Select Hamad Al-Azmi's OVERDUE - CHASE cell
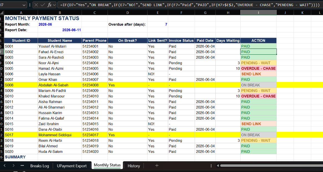The height and width of the screenshot is (172, 323). [258, 68]
